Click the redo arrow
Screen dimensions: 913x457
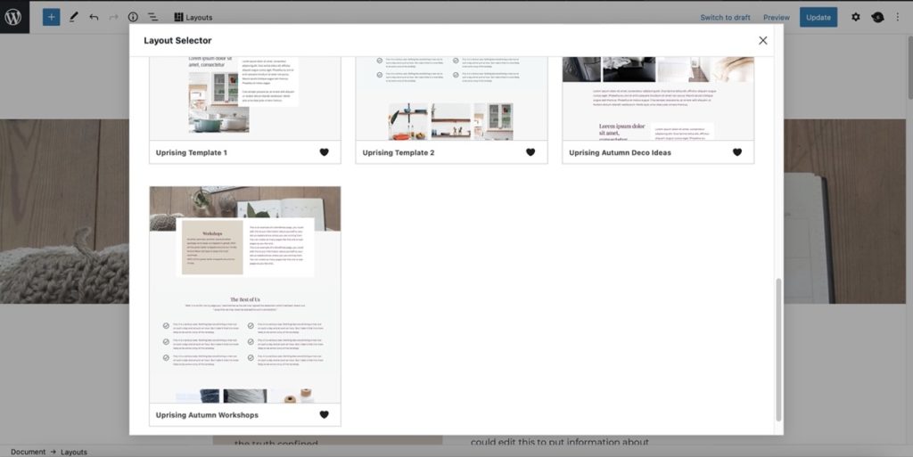(x=113, y=17)
